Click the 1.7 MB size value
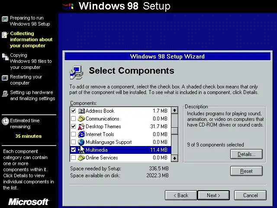 [x=160, y=111]
